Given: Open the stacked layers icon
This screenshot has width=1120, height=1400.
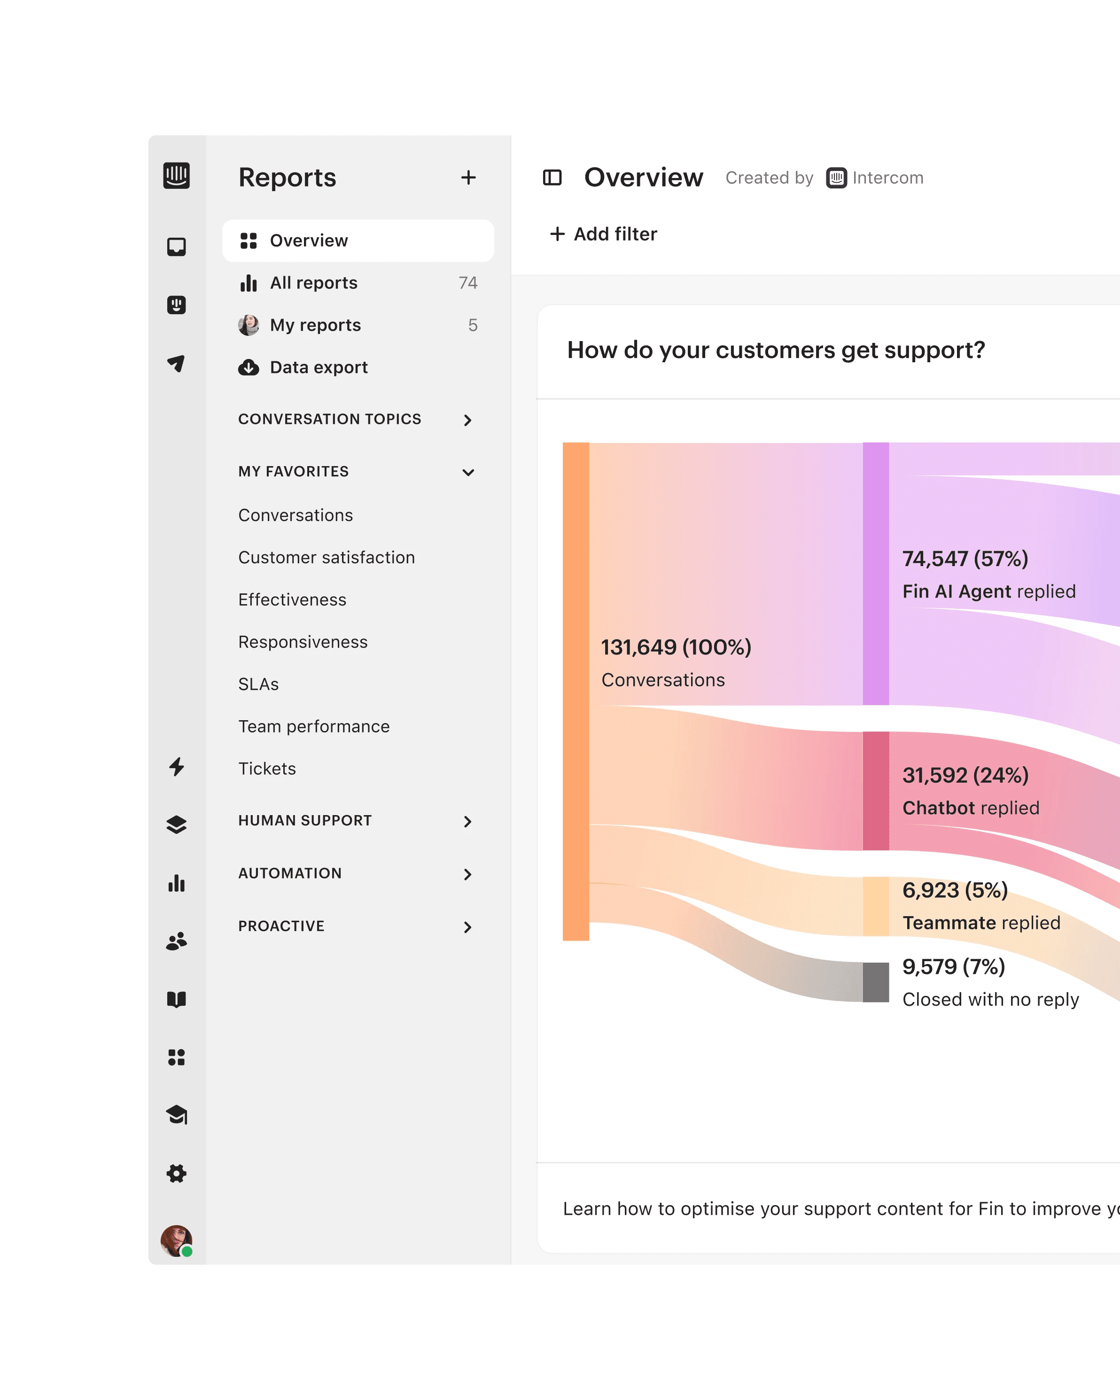Looking at the screenshot, I should pos(176,824).
